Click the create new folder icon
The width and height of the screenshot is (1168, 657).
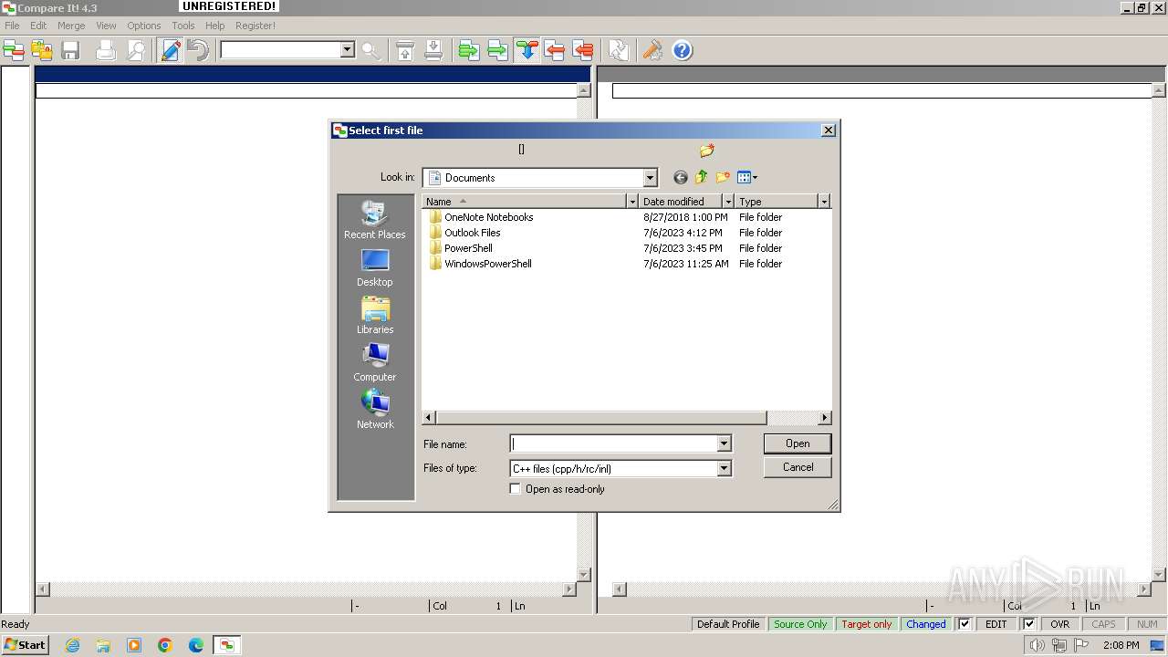(x=723, y=177)
